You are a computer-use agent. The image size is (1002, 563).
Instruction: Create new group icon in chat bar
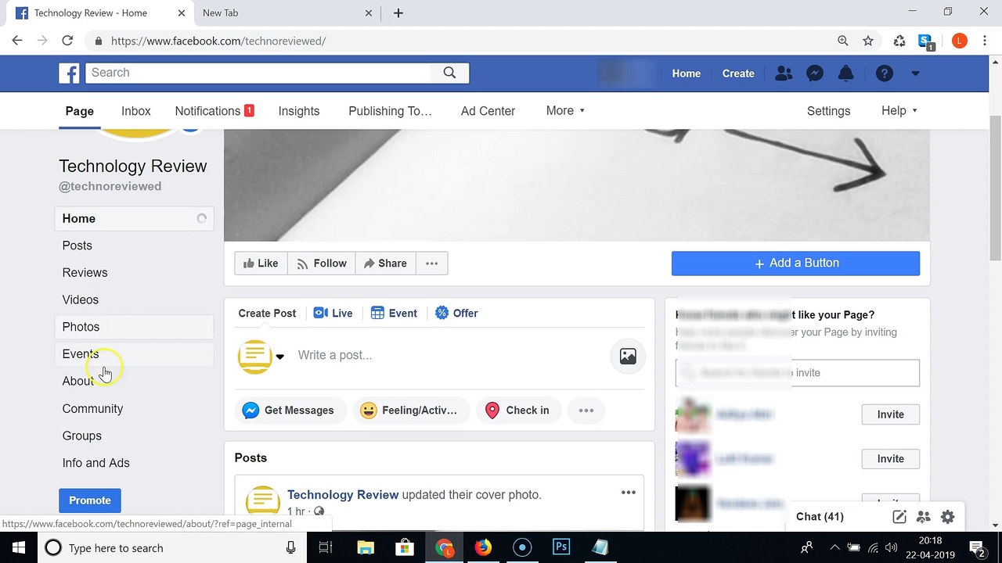(924, 517)
